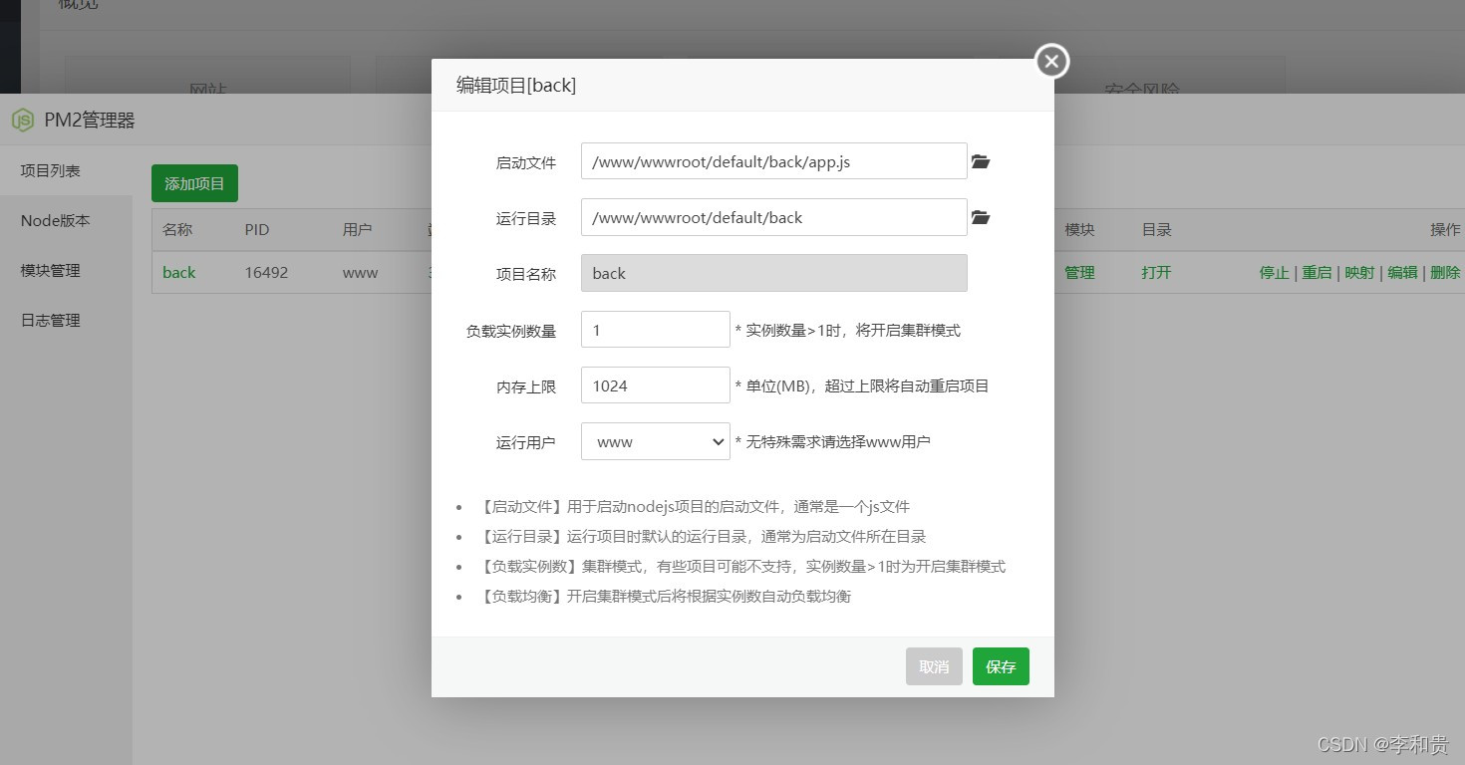Viewport: 1465px width, 765px height.
Task: Restart the back project
Action: 1317,272
